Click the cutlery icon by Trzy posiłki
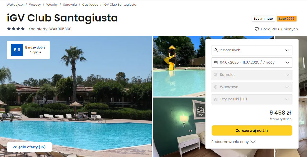The height and width of the screenshot is (157, 307). click(x=216, y=99)
